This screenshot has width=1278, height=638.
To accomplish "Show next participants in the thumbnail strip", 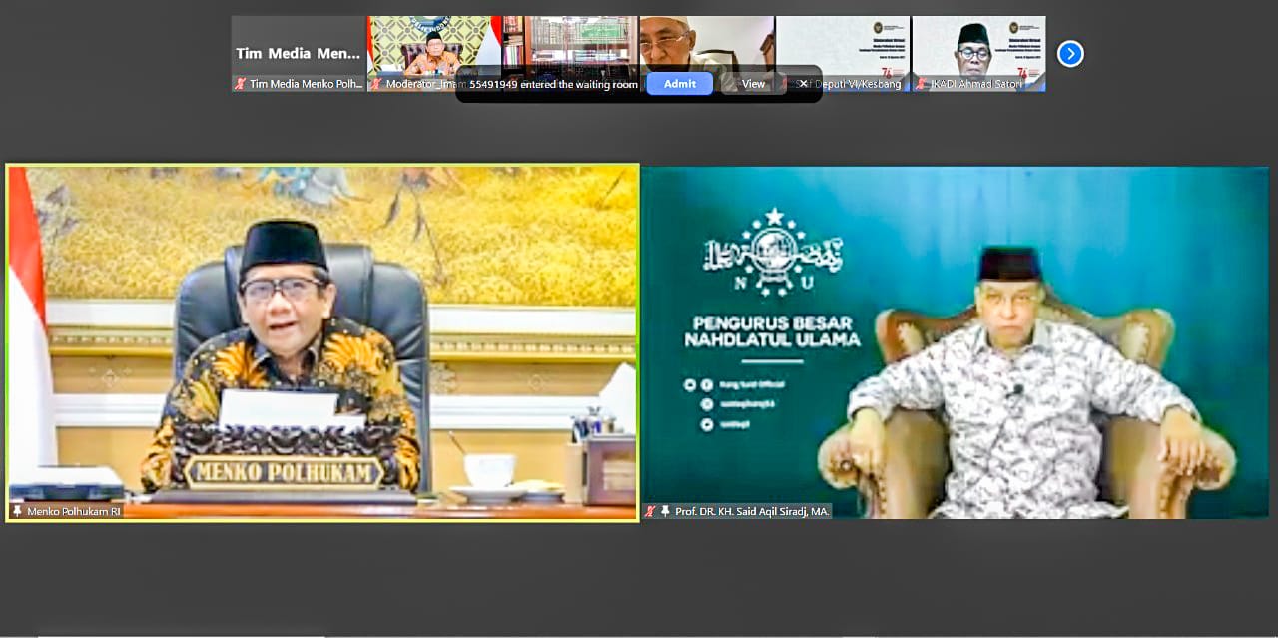I will [1070, 54].
